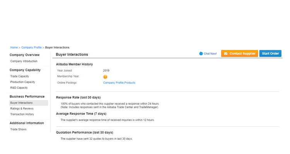Click the Company Profile online posting link
This screenshot has width=290, height=154.
[x=113, y=83]
